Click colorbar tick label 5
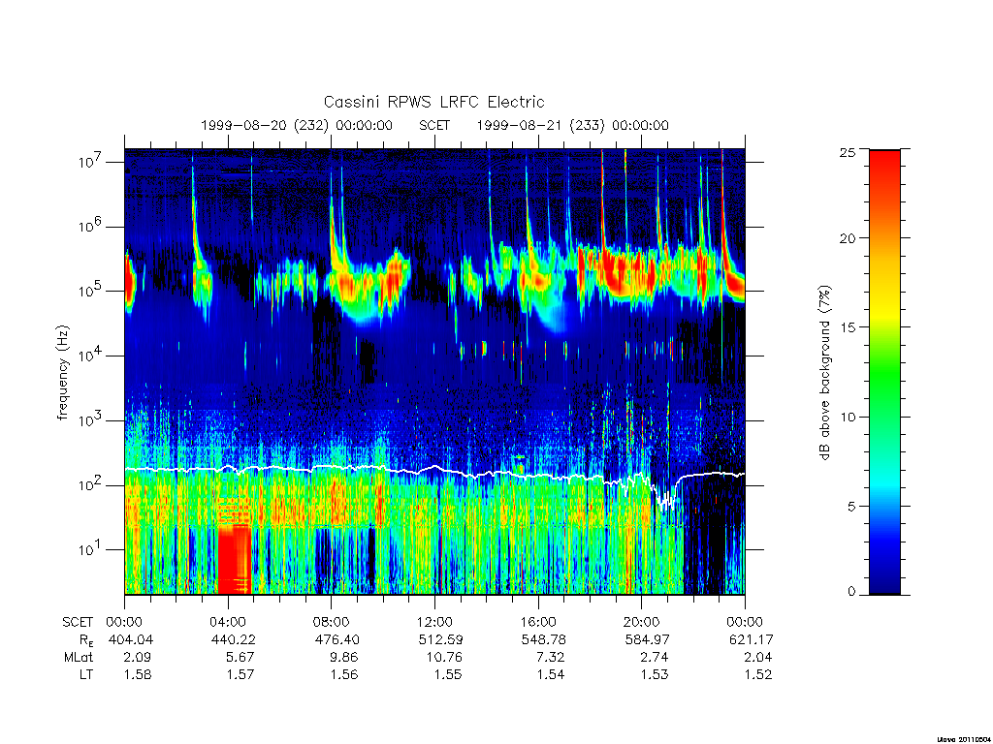 (x=851, y=506)
